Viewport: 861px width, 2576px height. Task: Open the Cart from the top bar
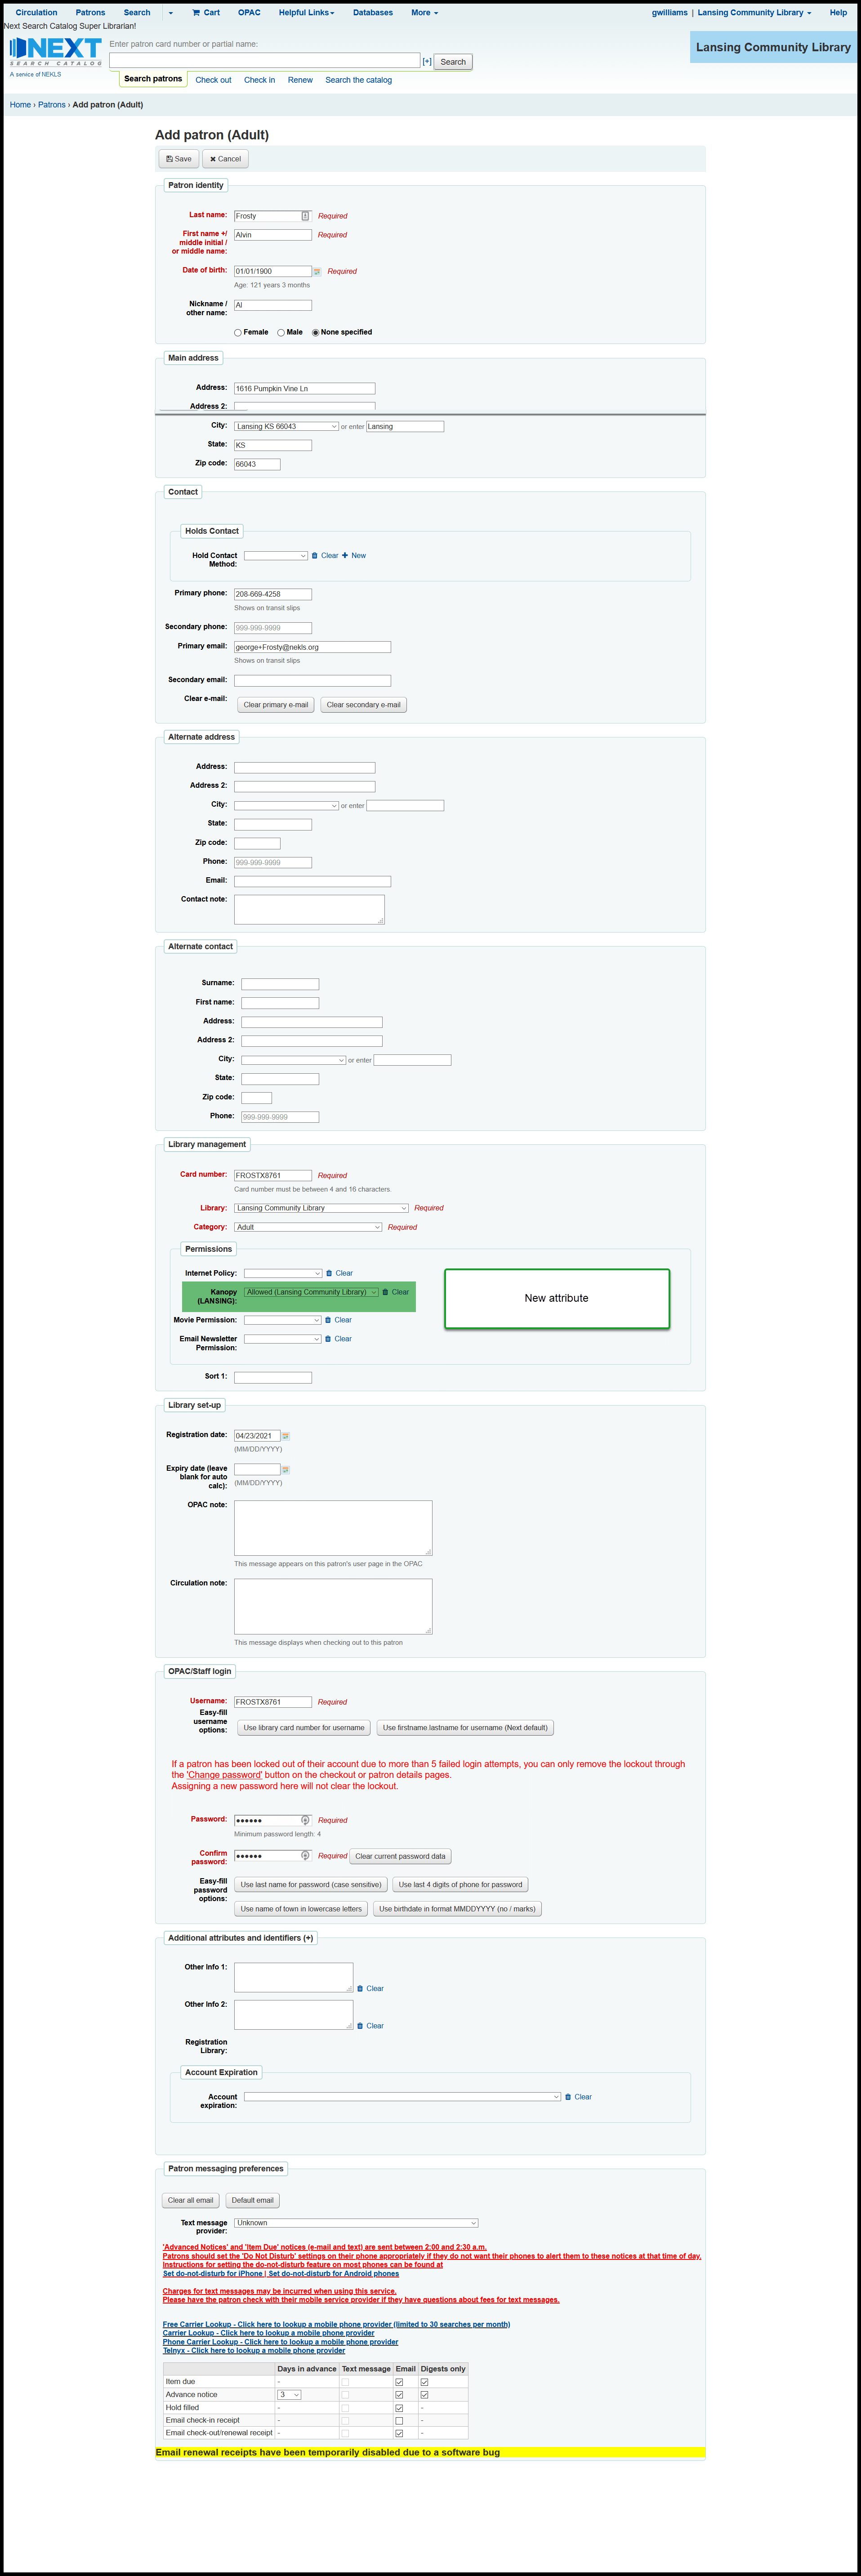point(206,13)
